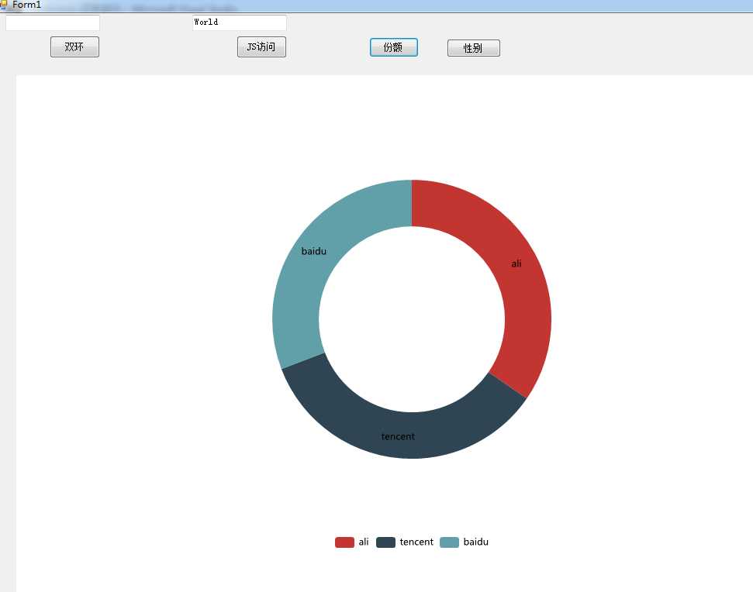Click the 份额 button
This screenshot has width=753, height=592.
coord(393,47)
